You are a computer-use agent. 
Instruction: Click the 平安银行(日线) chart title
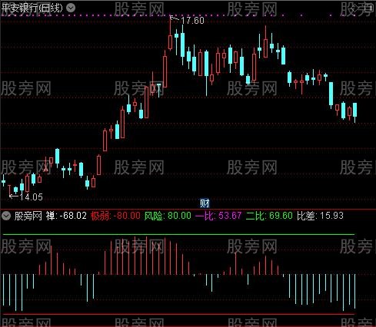[x=32, y=8]
